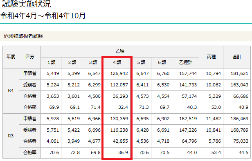252x161 pixels.
Task: Click R3 total passers 75,033
Action: pyautogui.click(x=241, y=141)
